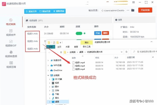Open the 共享 ribbon tab in Explorer
The image size is (157, 105).
[x=68, y=47]
